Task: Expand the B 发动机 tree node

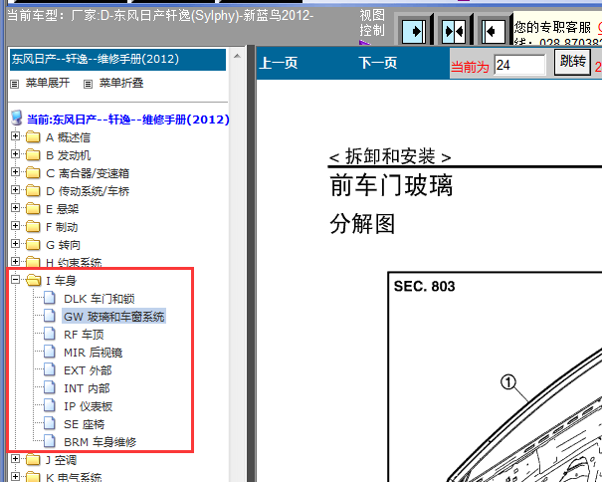Action: point(15,154)
